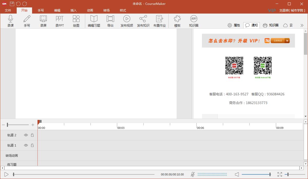Open the 录屏 screen recording tool
The image size is (308, 179).
pyautogui.click(x=43, y=21)
